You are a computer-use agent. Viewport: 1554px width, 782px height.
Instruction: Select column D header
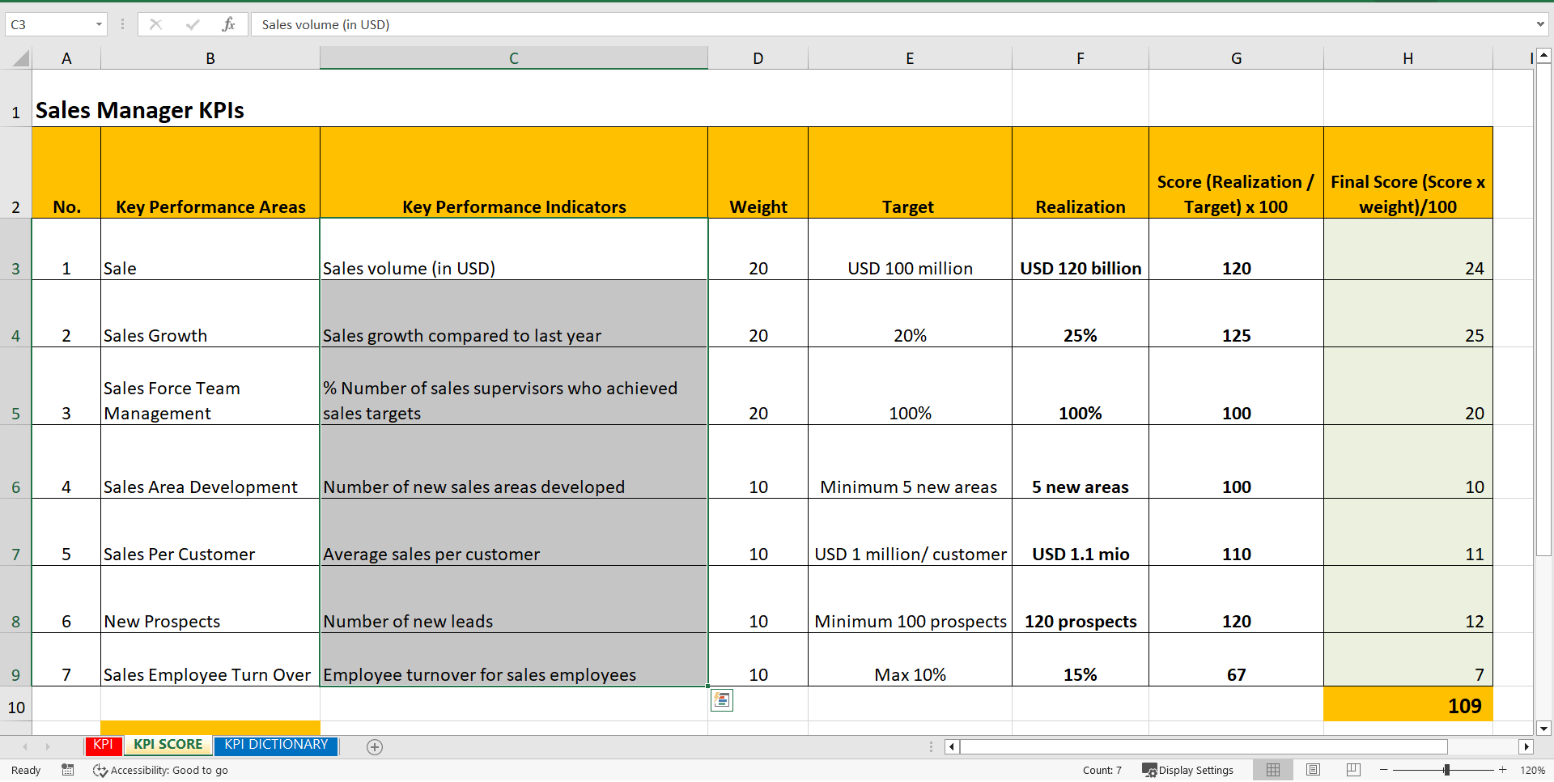[x=758, y=58]
